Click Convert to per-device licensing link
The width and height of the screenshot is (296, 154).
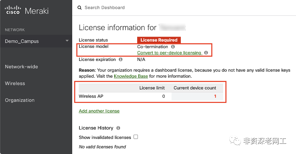169,53
